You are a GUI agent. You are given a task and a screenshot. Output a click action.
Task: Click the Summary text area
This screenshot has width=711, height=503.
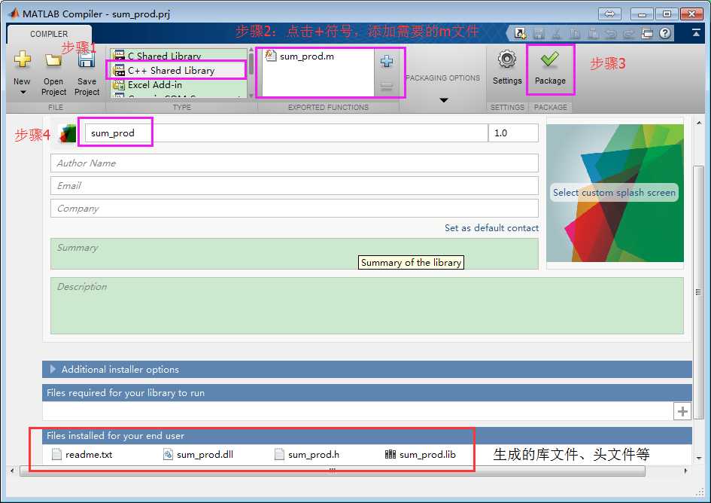pyautogui.click(x=294, y=254)
